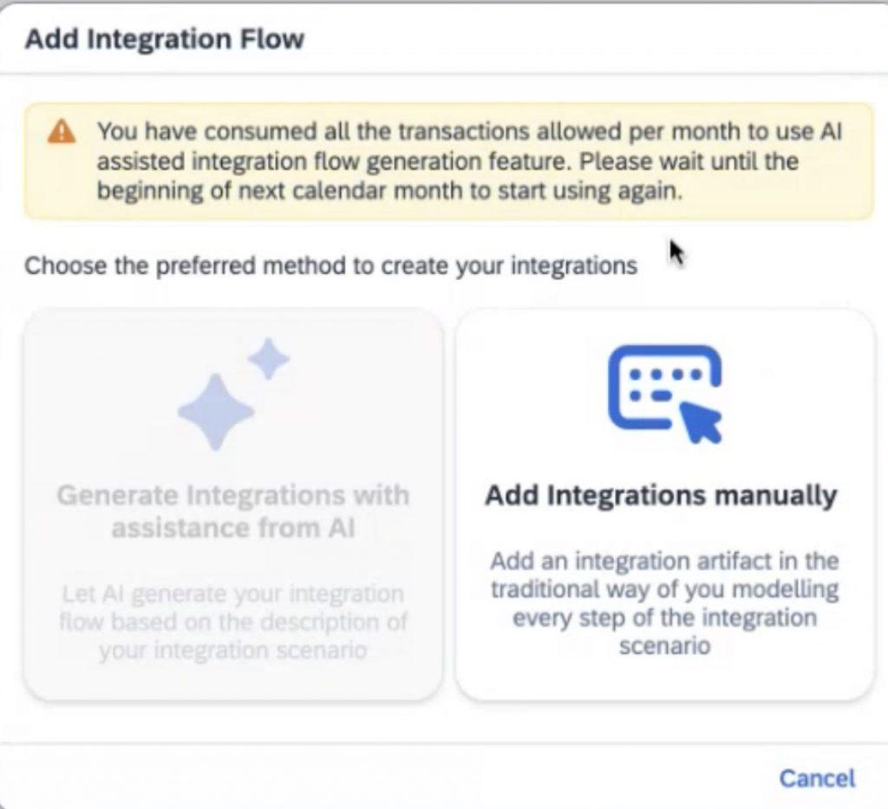Click the words 'next calendar month' in the warning
Image resolution: width=888 pixels, height=809 pixels.
(x=350, y=191)
